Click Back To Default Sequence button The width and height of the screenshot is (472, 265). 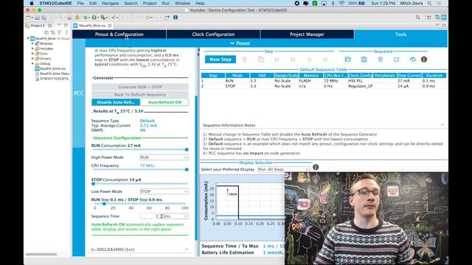click(x=140, y=95)
